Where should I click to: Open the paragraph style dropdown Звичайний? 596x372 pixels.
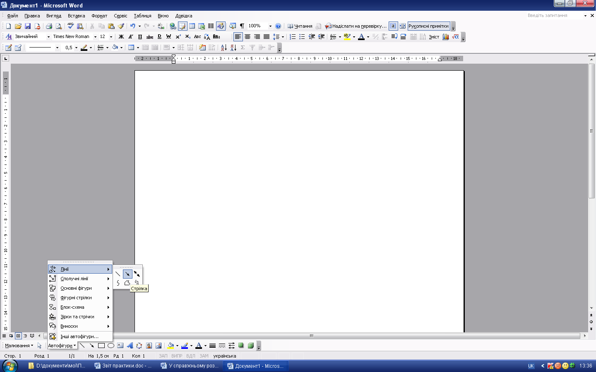point(48,37)
